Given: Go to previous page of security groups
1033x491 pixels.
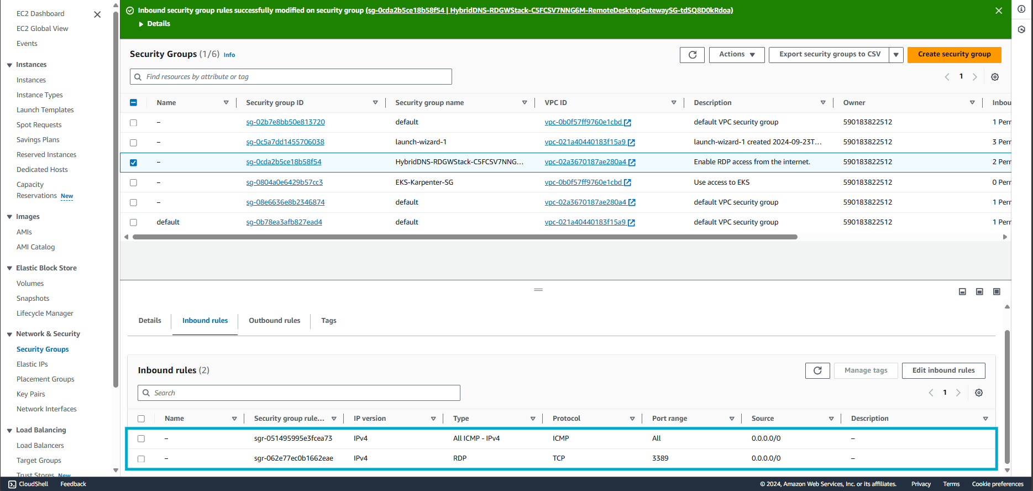Looking at the screenshot, I should tap(947, 77).
